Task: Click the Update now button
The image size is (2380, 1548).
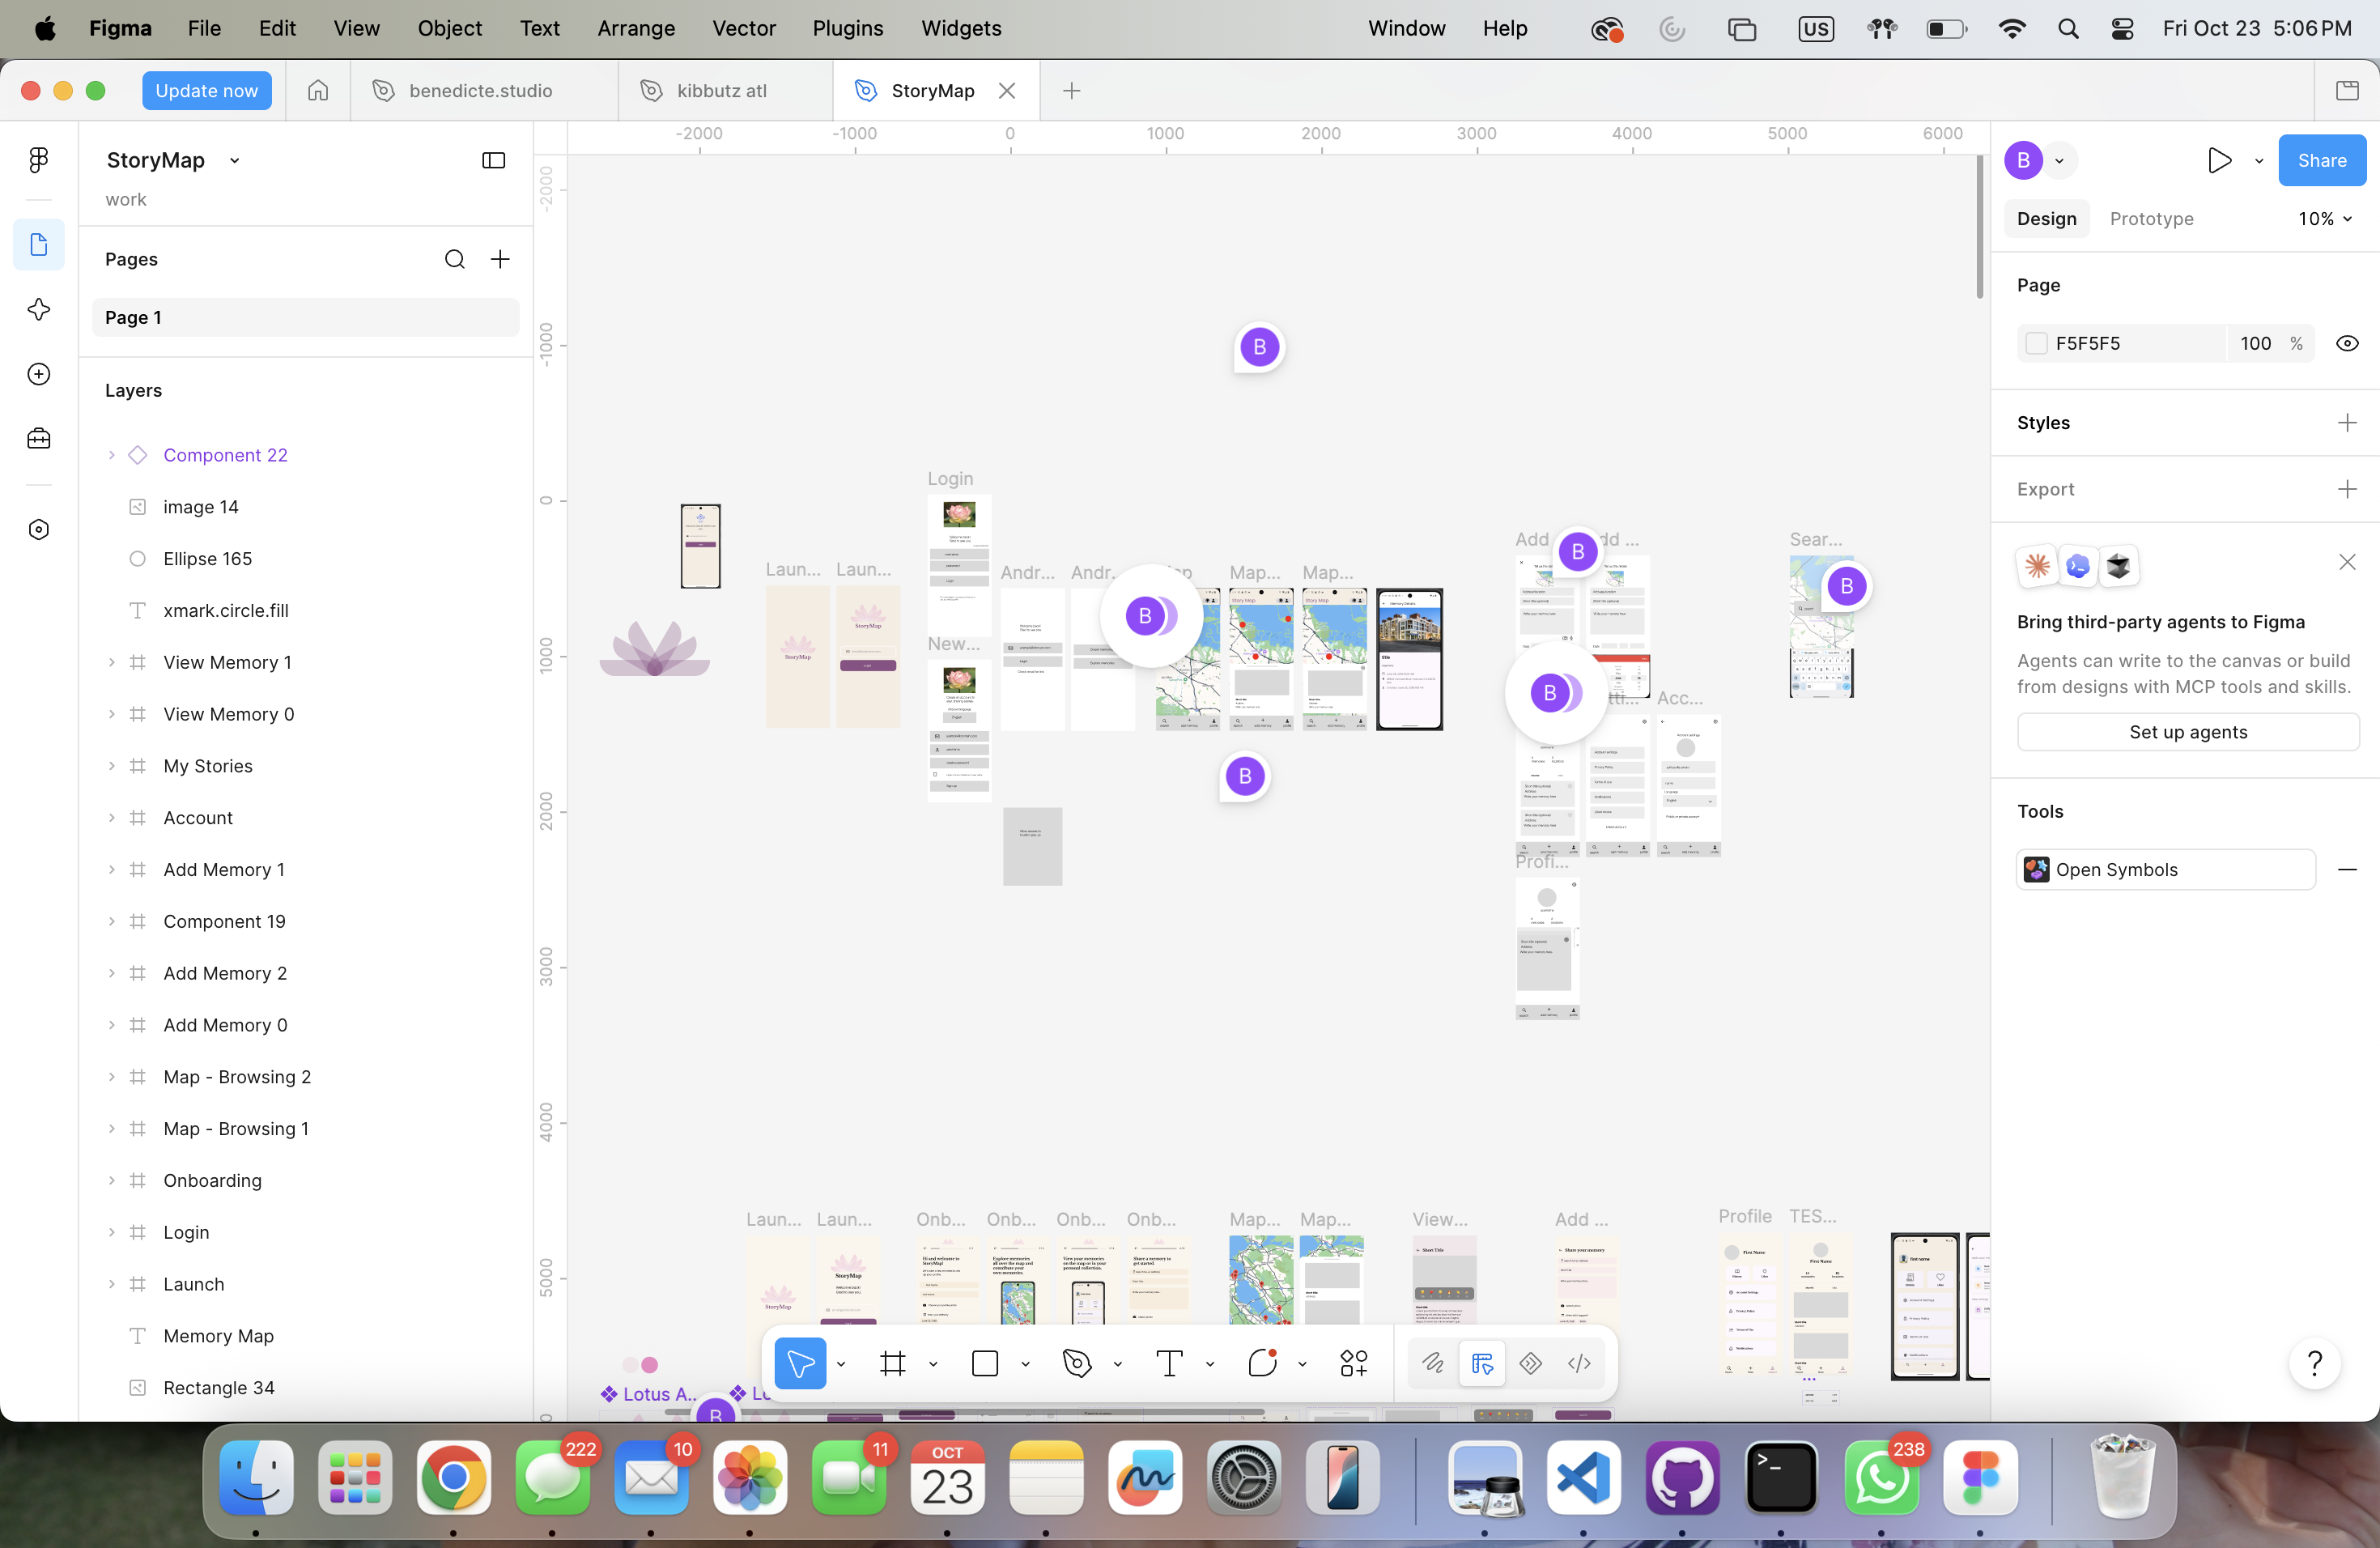Action: pos(206,90)
